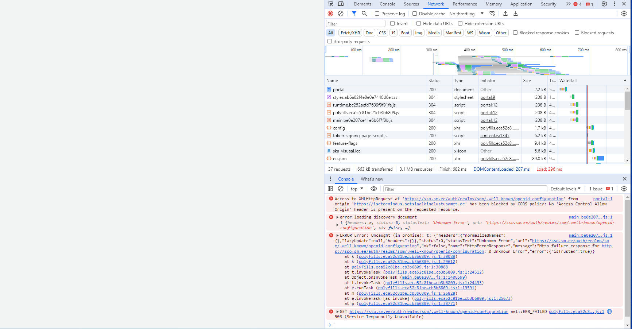Click the issues flag counter in top bar

point(590,4)
